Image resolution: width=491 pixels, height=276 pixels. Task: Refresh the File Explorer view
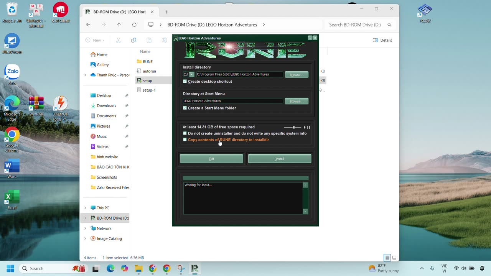pos(134,25)
